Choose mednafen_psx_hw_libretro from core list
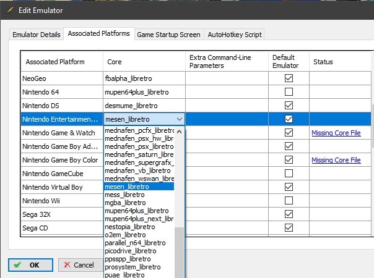The height and width of the screenshot is (278, 374). [139, 138]
